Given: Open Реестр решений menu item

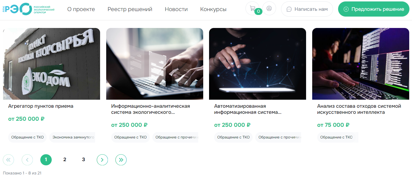Looking at the screenshot, I should click(130, 9).
